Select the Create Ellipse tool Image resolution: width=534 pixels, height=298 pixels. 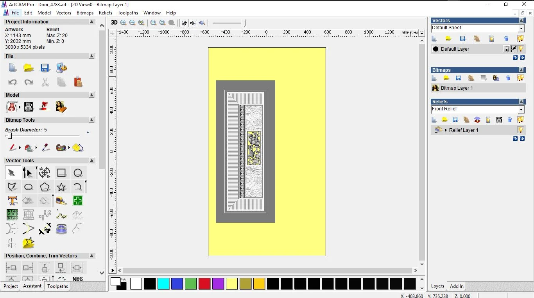click(x=28, y=186)
